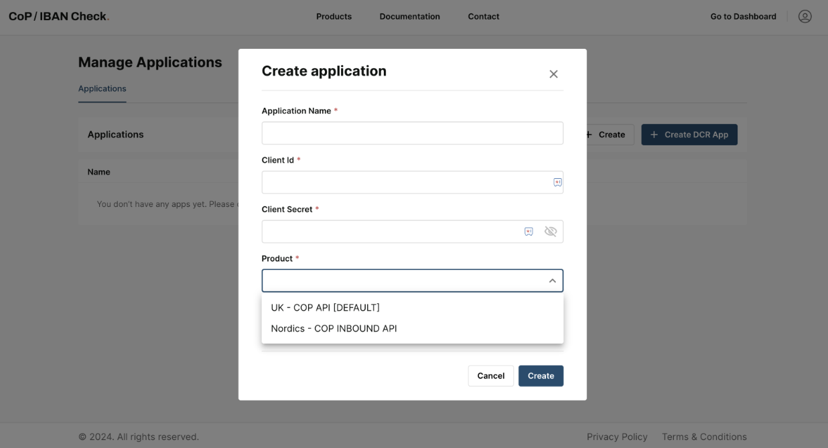Reveal the Client Secret with the eye icon
Image resolution: width=828 pixels, height=448 pixels.
[551, 231]
